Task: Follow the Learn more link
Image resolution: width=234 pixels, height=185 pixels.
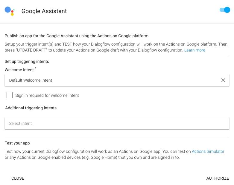Action: coord(195,50)
